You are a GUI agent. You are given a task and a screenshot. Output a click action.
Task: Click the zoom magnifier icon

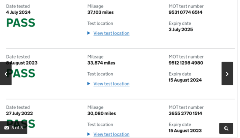(226, 128)
